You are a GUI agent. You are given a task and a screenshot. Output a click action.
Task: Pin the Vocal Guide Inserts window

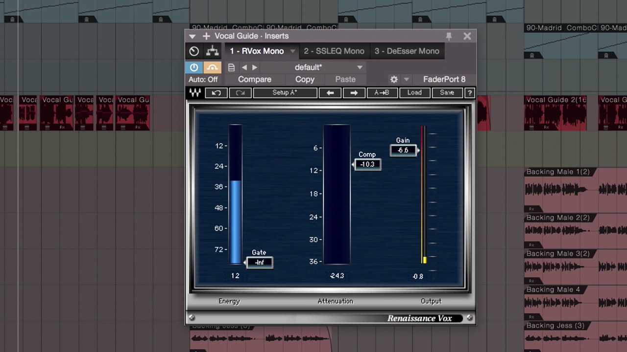point(449,36)
